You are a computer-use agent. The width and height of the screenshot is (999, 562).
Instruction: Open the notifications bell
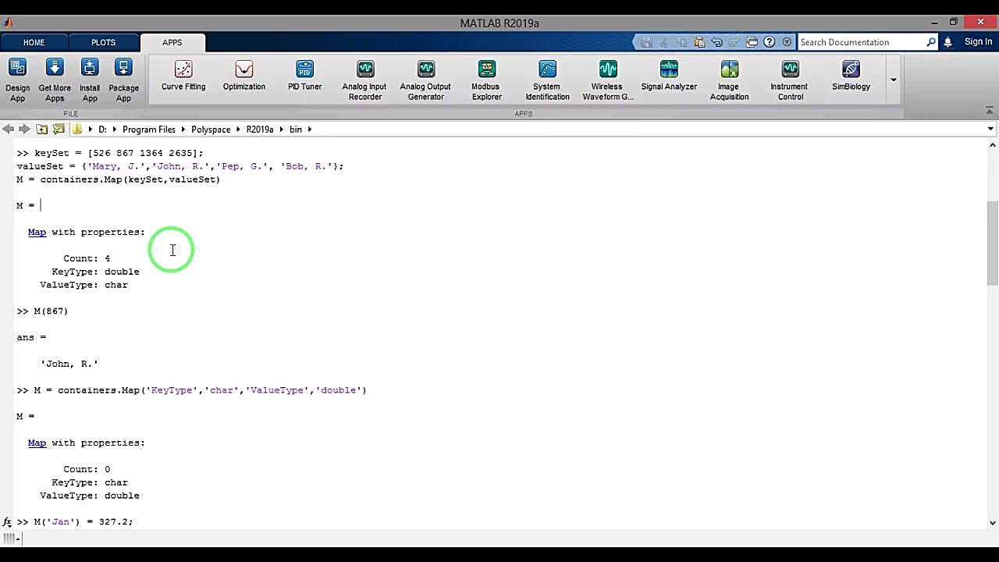pyautogui.click(x=948, y=42)
